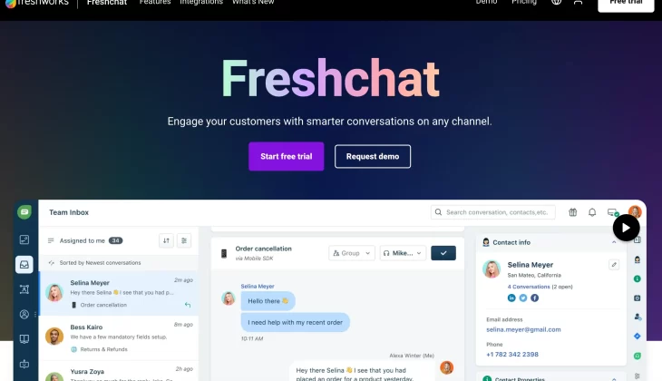Open the inbox icon in left sidebar

point(24,265)
